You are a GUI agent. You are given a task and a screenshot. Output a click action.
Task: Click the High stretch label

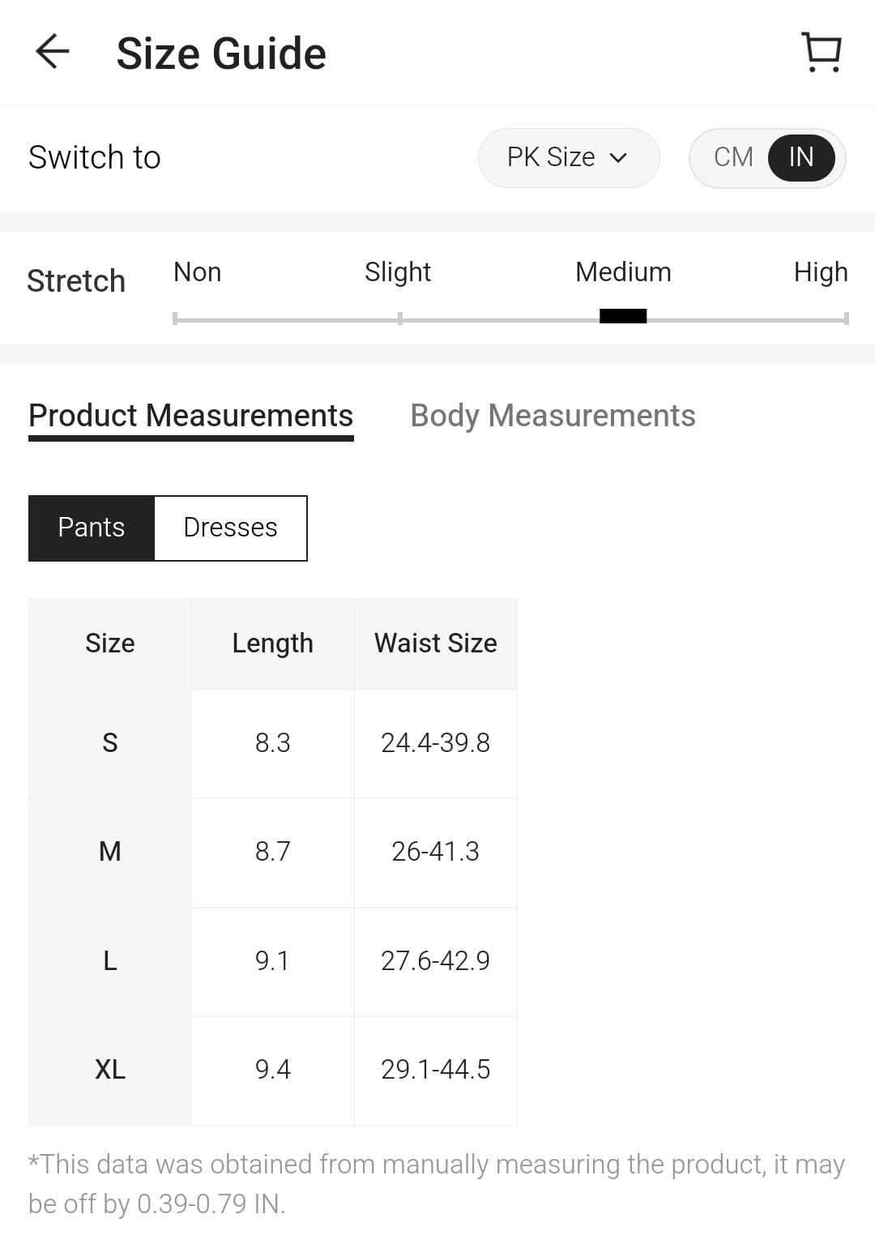(x=820, y=272)
